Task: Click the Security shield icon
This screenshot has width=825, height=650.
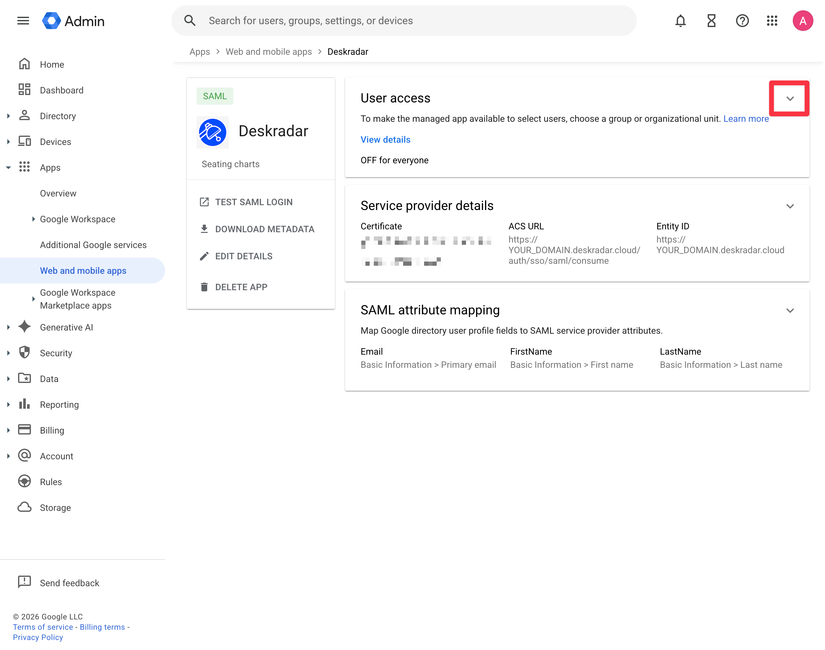Action: click(24, 352)
